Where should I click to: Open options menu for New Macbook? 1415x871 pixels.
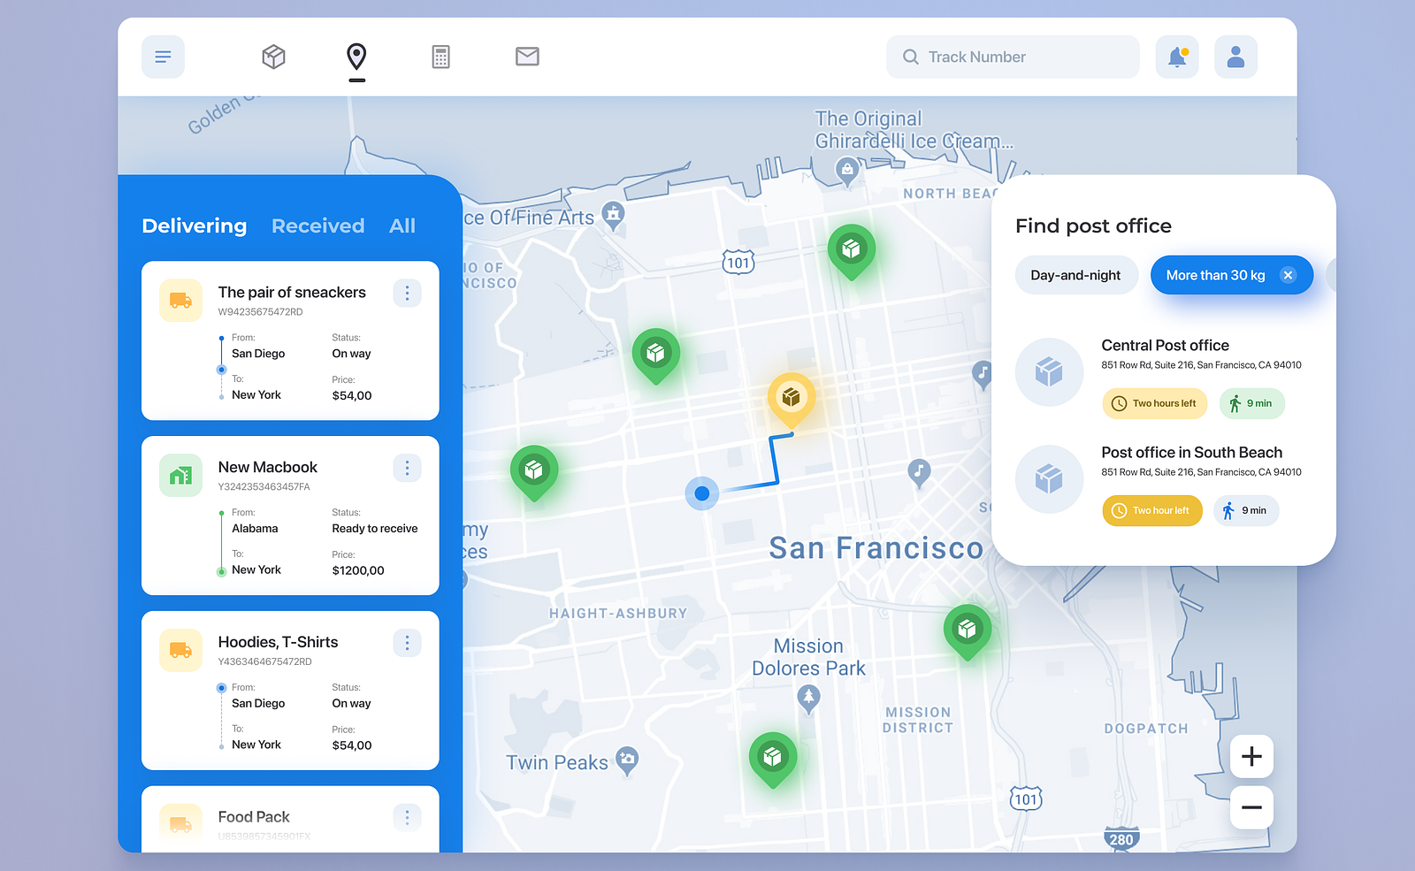[x=407, y=468]
